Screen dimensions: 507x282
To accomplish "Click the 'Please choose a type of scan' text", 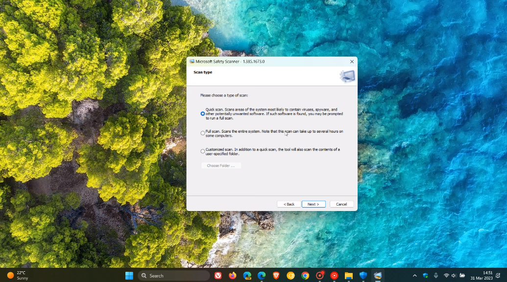I will coord(224,95).
